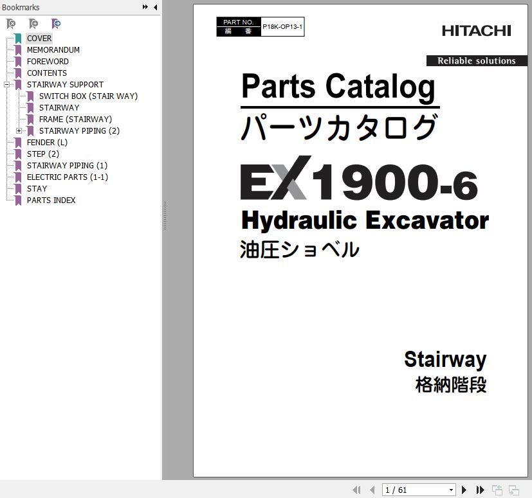The width and height of the screenshot is (532, 498).
Task: Click the HITACHI logo on the cover page
Action: point(477,31)
